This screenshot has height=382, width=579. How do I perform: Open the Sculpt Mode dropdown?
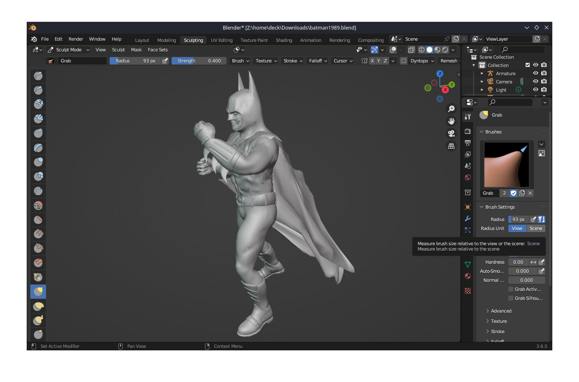(x=69, y=50)
